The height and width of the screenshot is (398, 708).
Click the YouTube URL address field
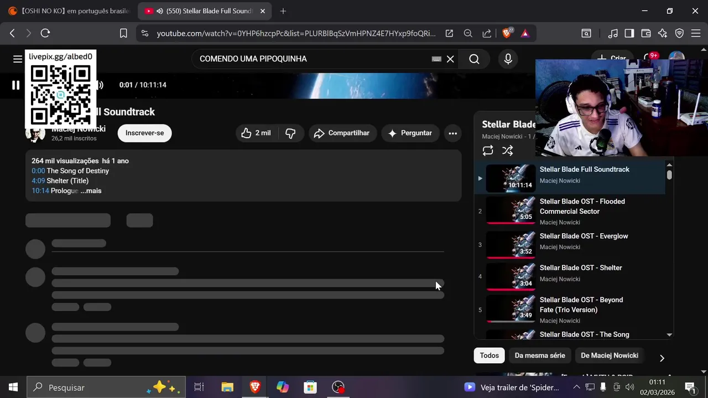pyautogui.click(x=296, y=33)
